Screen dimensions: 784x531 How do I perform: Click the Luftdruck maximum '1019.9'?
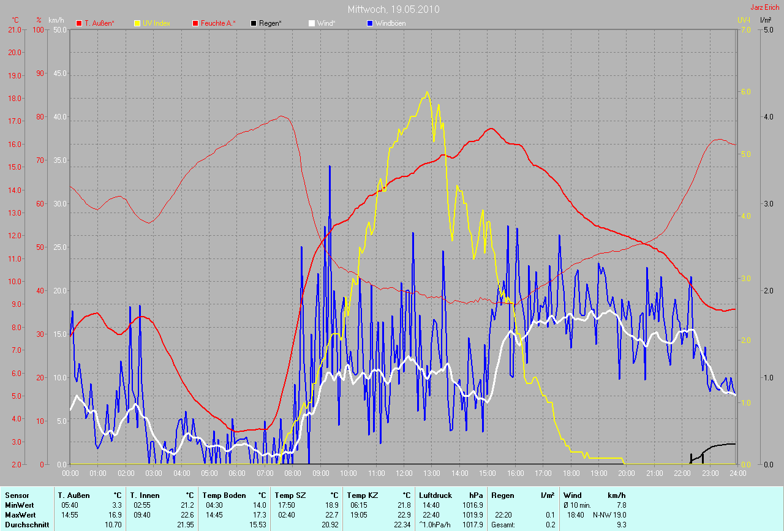tap(473, 514)
